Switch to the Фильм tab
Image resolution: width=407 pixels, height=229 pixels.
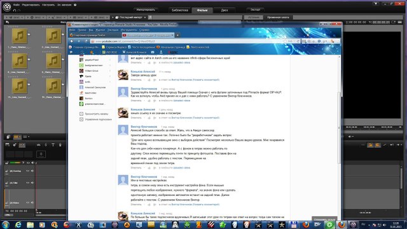click(x=202, y=10)
